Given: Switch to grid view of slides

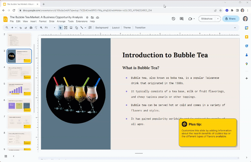Looking at the screenshot, I should click(6, 156).
